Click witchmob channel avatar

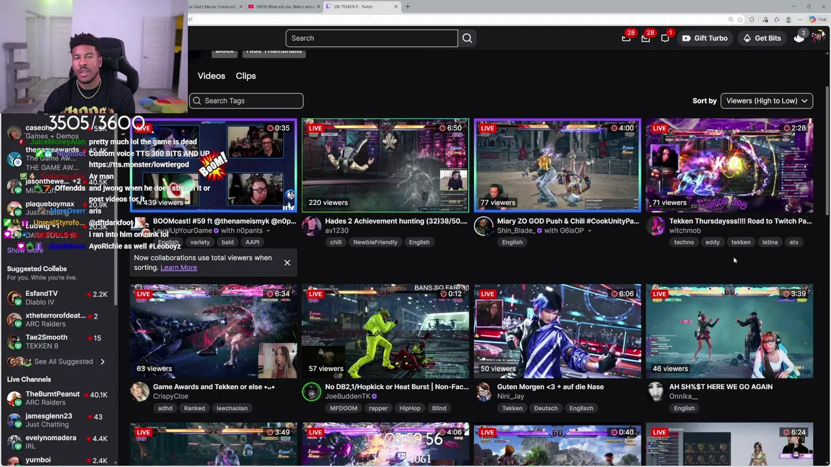[x=656, y=226]
